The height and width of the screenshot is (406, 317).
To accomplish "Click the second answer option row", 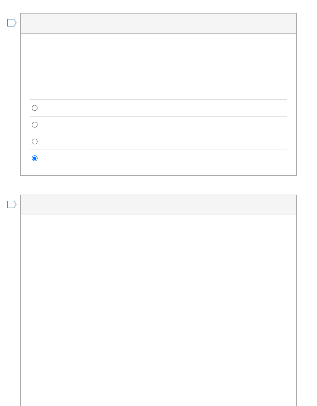I will pos(158,125).
